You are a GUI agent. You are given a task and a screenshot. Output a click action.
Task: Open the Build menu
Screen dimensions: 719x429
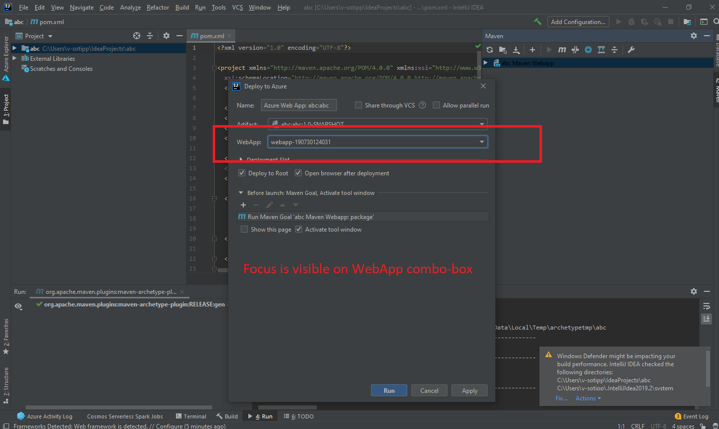point(182,7)
